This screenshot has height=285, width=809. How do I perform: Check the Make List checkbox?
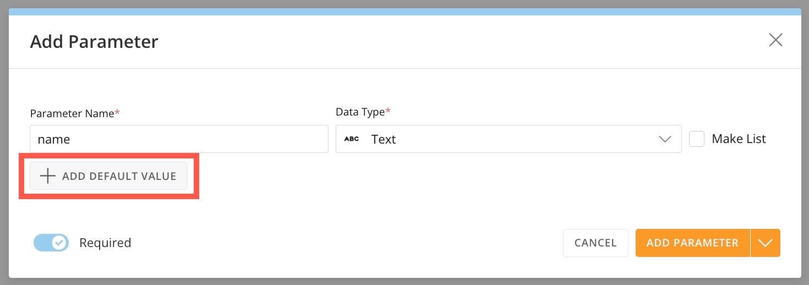click(x=697, y=139)
